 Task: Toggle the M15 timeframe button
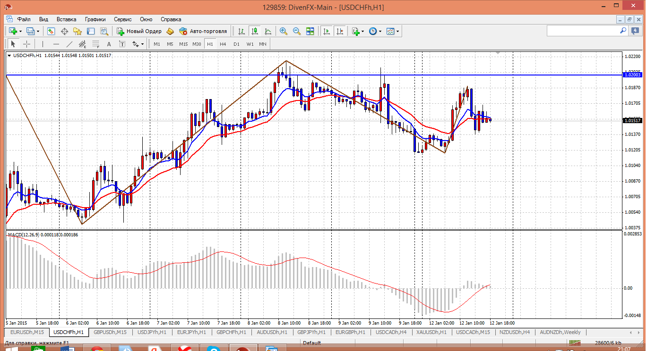click(x=183, y=44)
